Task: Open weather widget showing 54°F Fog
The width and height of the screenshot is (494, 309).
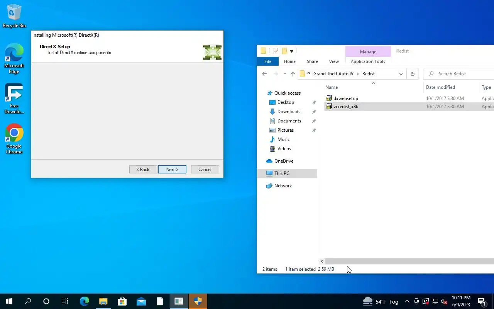Action: pyautogui.click(x=381, y=301)
